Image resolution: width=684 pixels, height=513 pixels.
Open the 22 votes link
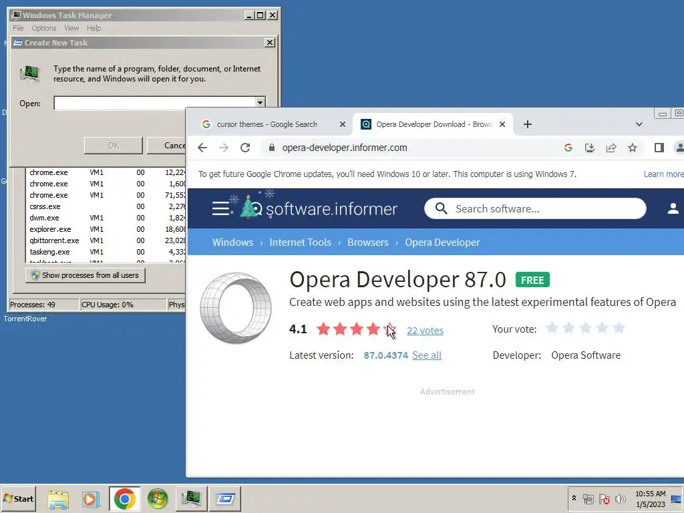425,331
